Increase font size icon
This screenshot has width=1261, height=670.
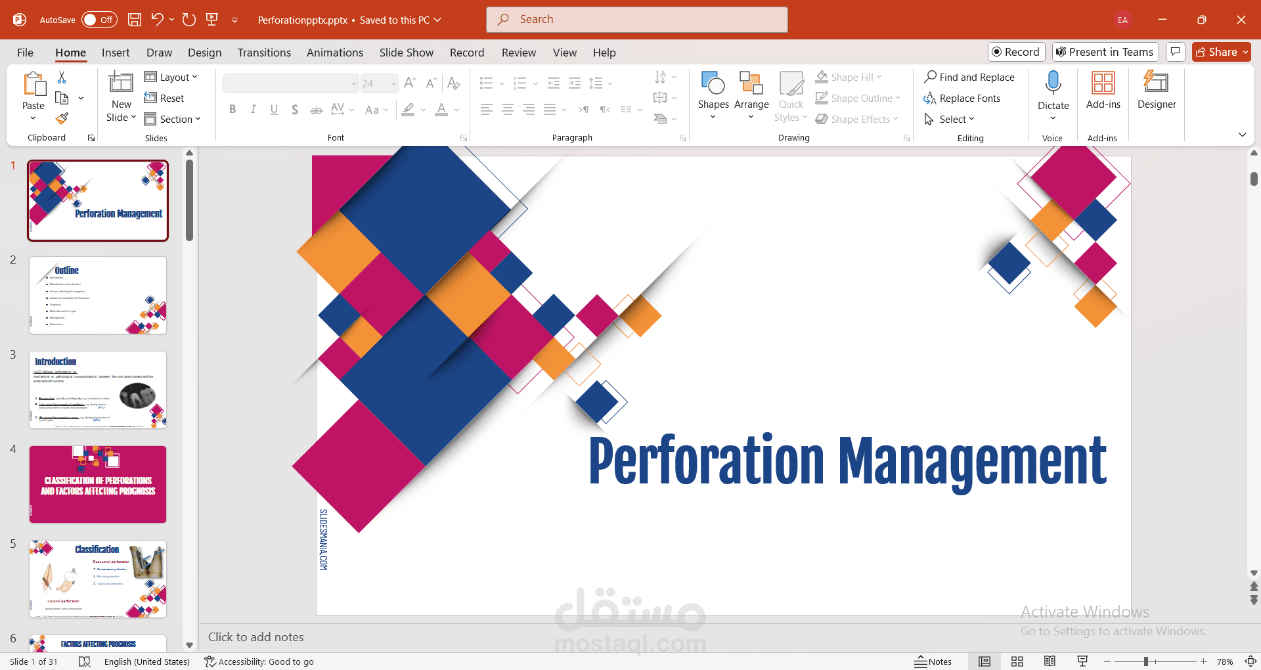[x=410, y=83]
